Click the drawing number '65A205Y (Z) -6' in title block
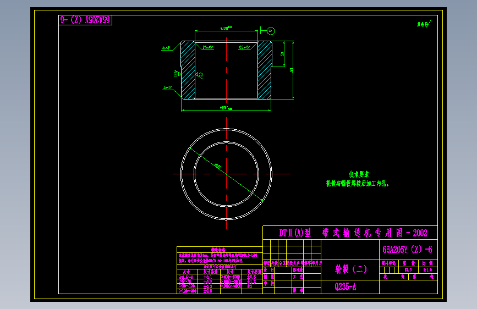The image size is (477, 309). pyautogui.click(x=407, y=250)
